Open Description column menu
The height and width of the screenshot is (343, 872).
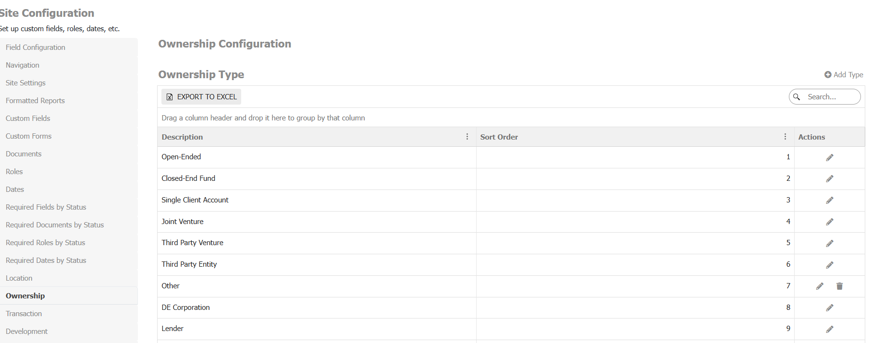(467, 137)
